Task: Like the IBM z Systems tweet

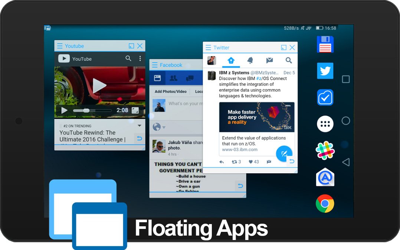Action: coord(252,162)
